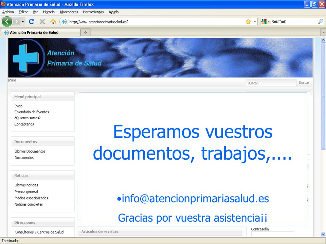This screenshot has height=244, width=326.
Task: Open the Herramientas menu
Action: (x=93, y=12)
